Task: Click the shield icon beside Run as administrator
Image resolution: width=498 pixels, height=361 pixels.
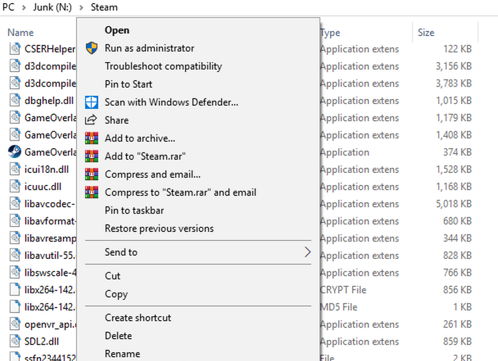Action: click(92, 49)
